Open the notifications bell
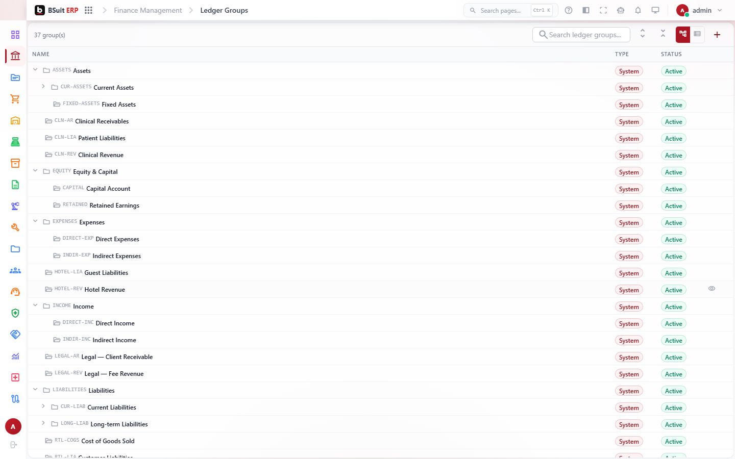Viewport: 735px width, 459px height. (638, 10)
